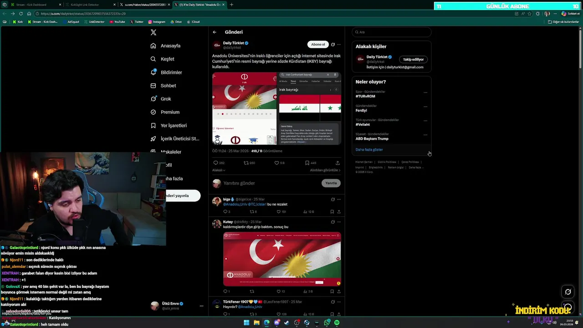Click the browser address bar
Viewport: 583px width, 328px height.
pyautogui.click(x=273, y=14)
